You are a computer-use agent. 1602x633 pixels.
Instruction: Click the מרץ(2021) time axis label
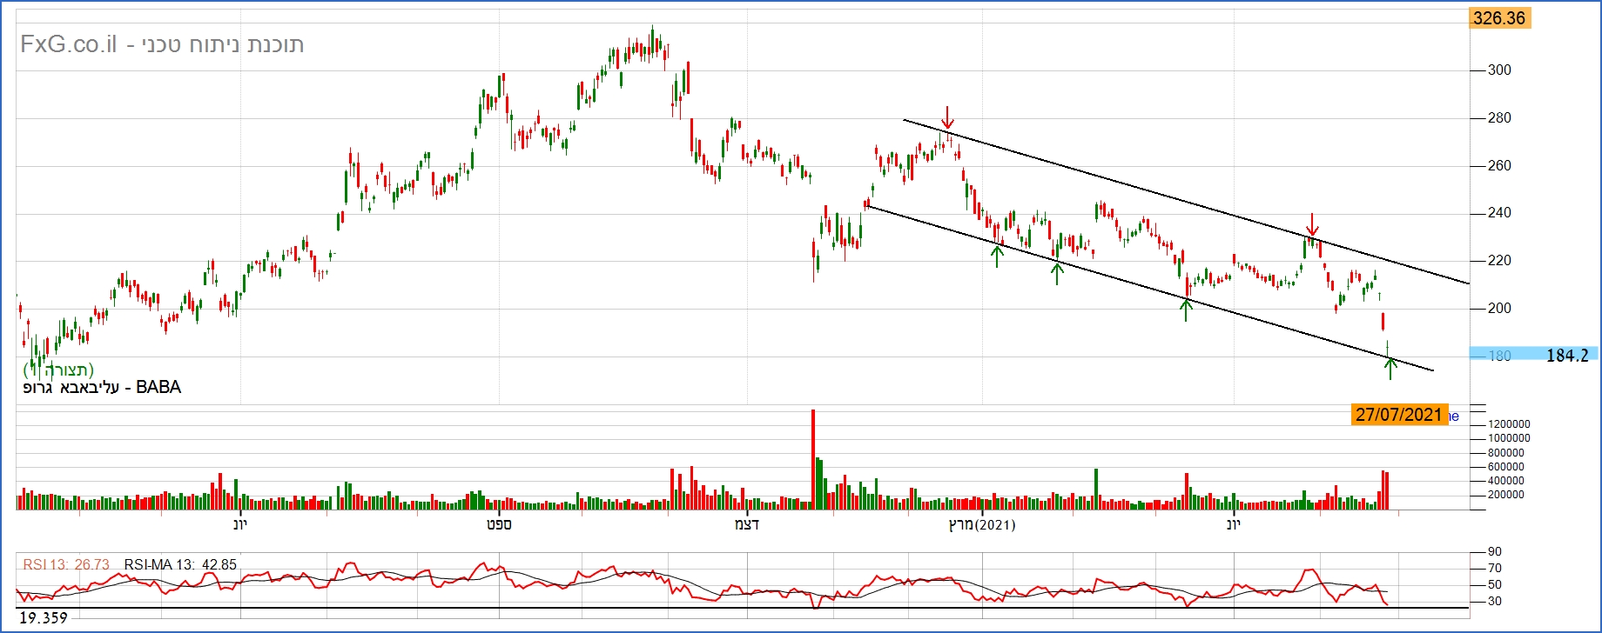pyautogui.click(x=982, y=524)
